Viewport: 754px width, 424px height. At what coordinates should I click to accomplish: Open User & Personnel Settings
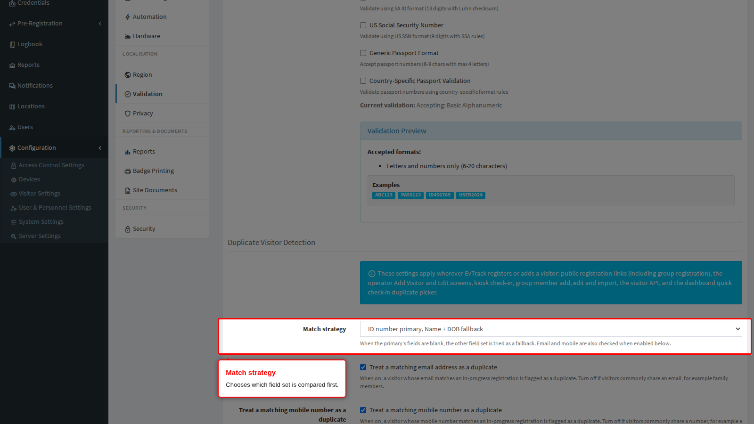click(55, 208)
